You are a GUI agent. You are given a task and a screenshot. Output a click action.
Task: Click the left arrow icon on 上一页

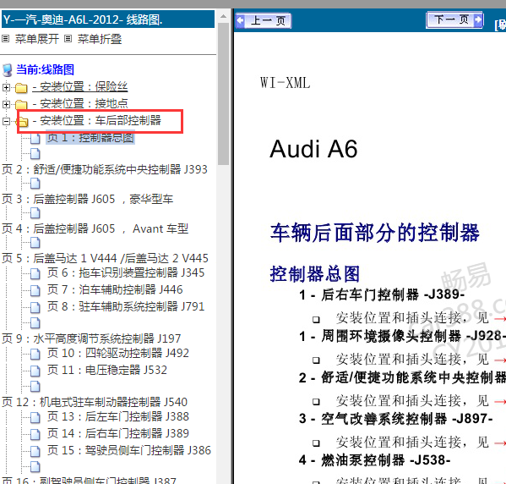pos(240,20)
